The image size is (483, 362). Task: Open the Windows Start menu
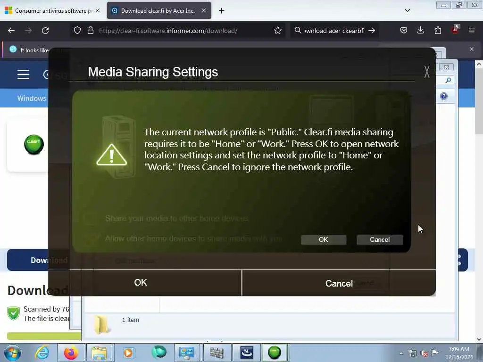12,353
